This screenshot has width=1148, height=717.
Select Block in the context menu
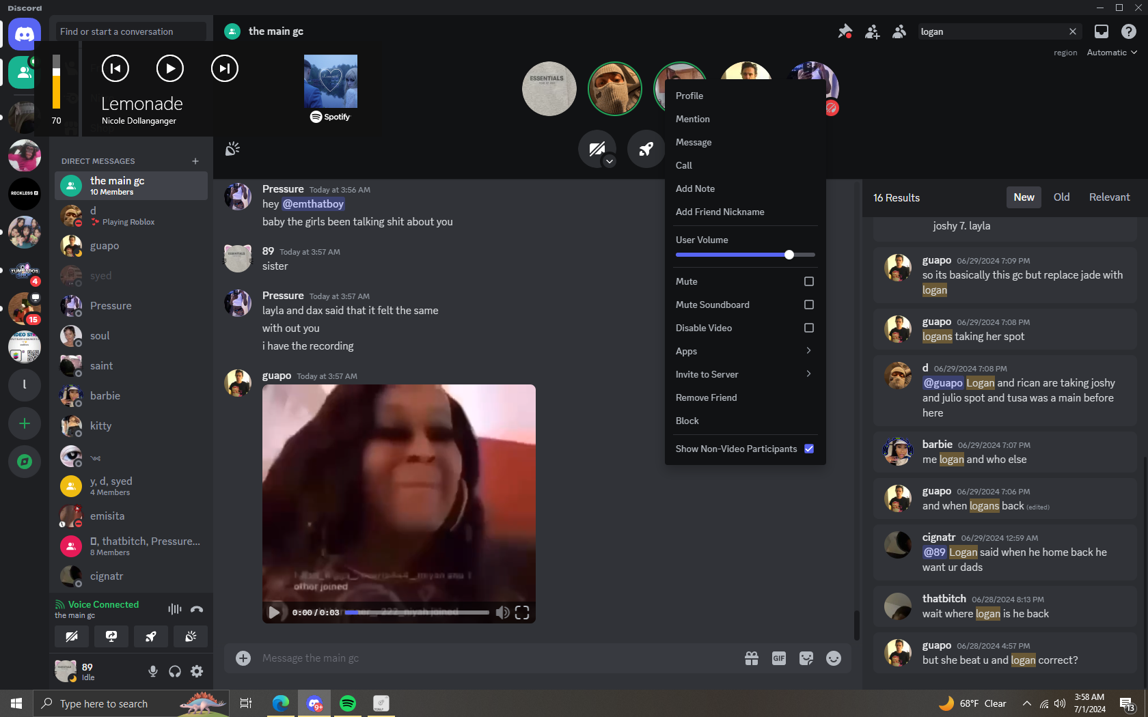point(745,421)
